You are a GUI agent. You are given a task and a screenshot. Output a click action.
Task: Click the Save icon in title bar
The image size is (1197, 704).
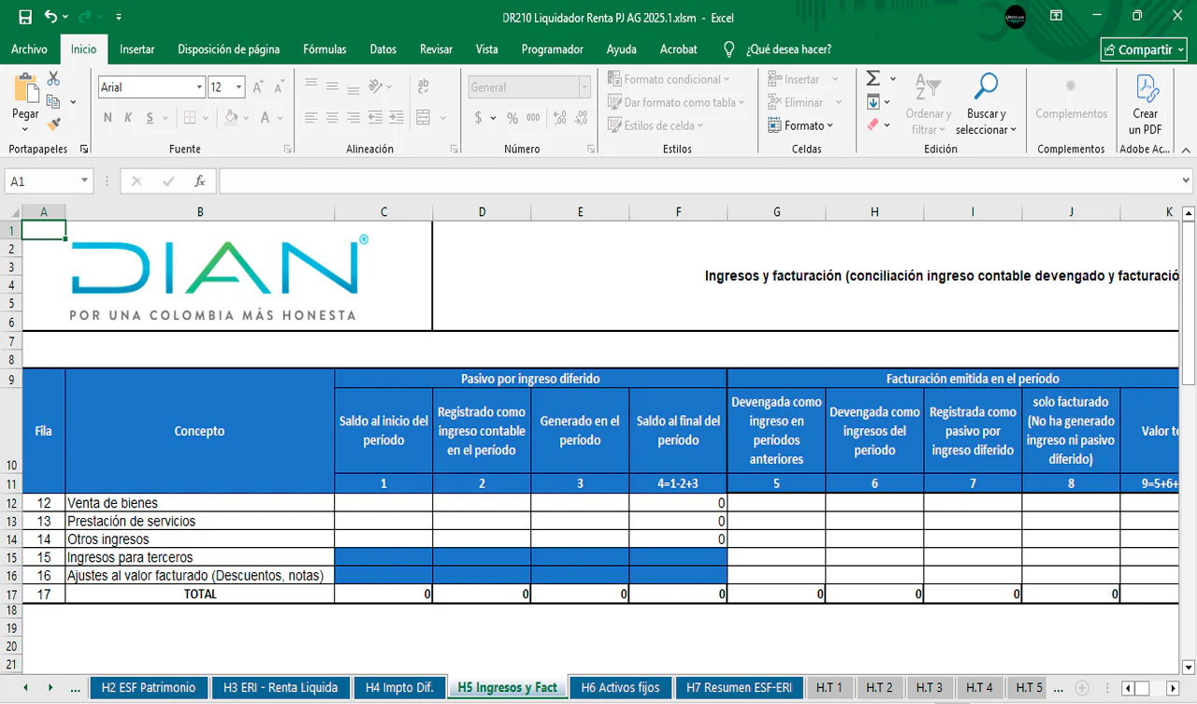click(x=25, y=18)
